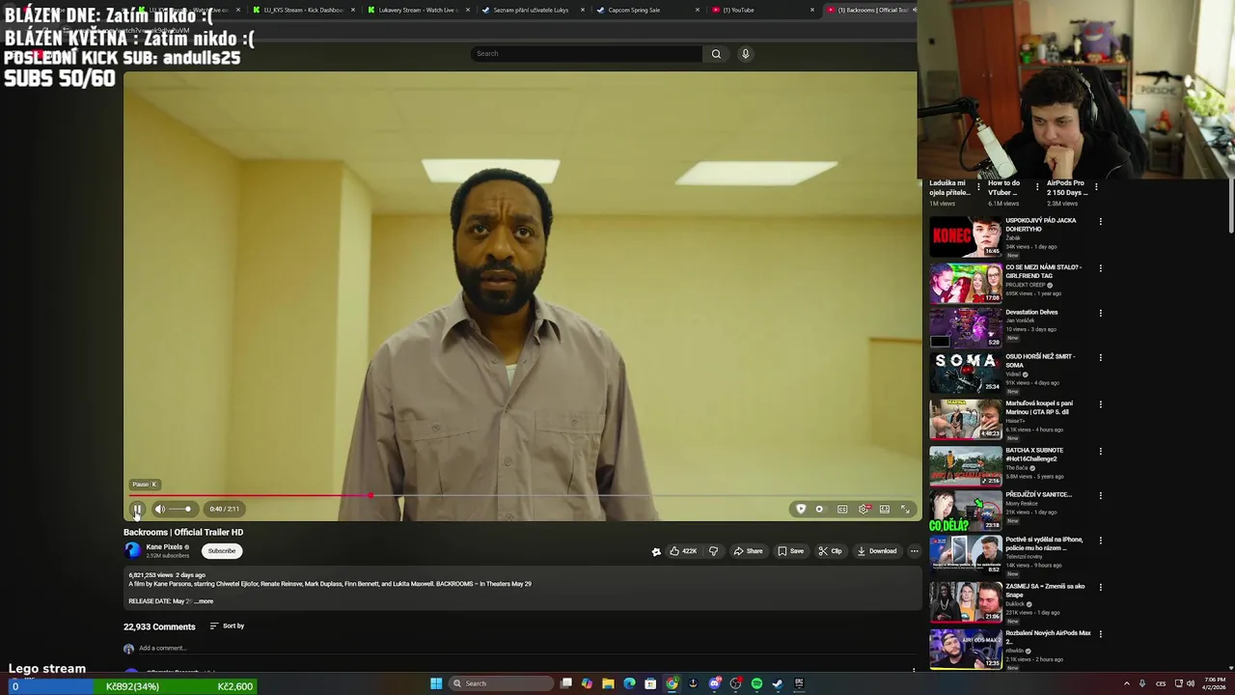Open Task View on the taskbar
The image size is (1235, 695).
[566, 683]
